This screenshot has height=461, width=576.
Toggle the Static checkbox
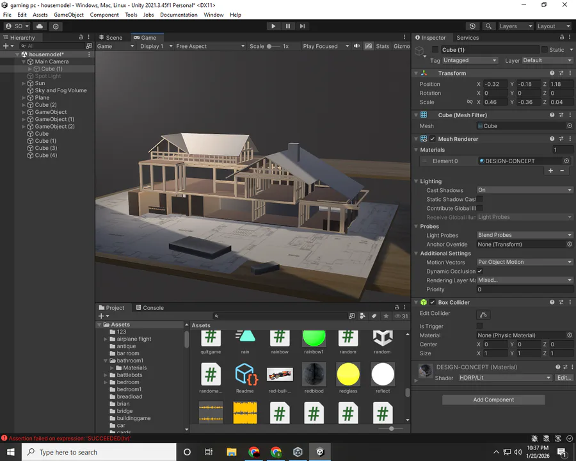545,50
